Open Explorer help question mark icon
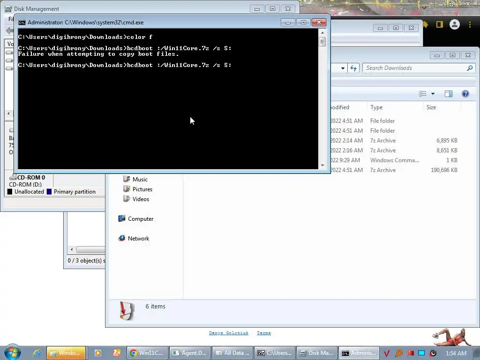 tap(465, 94)
